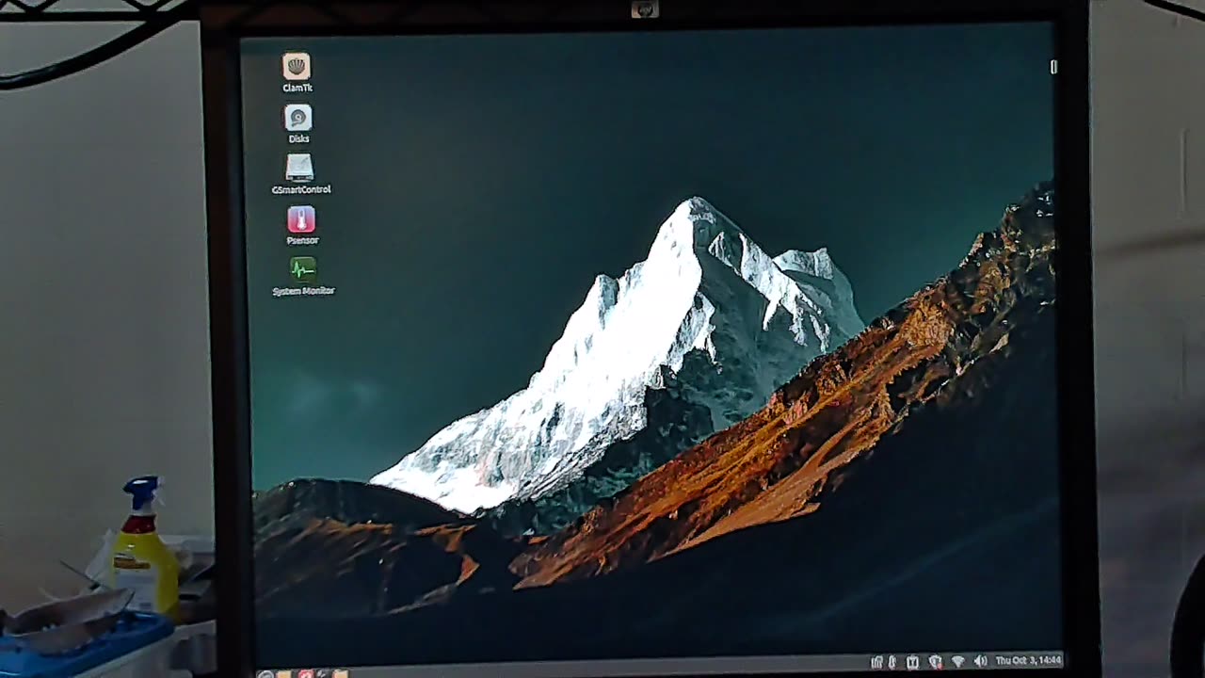This screenshot has width=1205, height=678.
Task: Click the volume speaker tray icon
Action: [980, 661]
